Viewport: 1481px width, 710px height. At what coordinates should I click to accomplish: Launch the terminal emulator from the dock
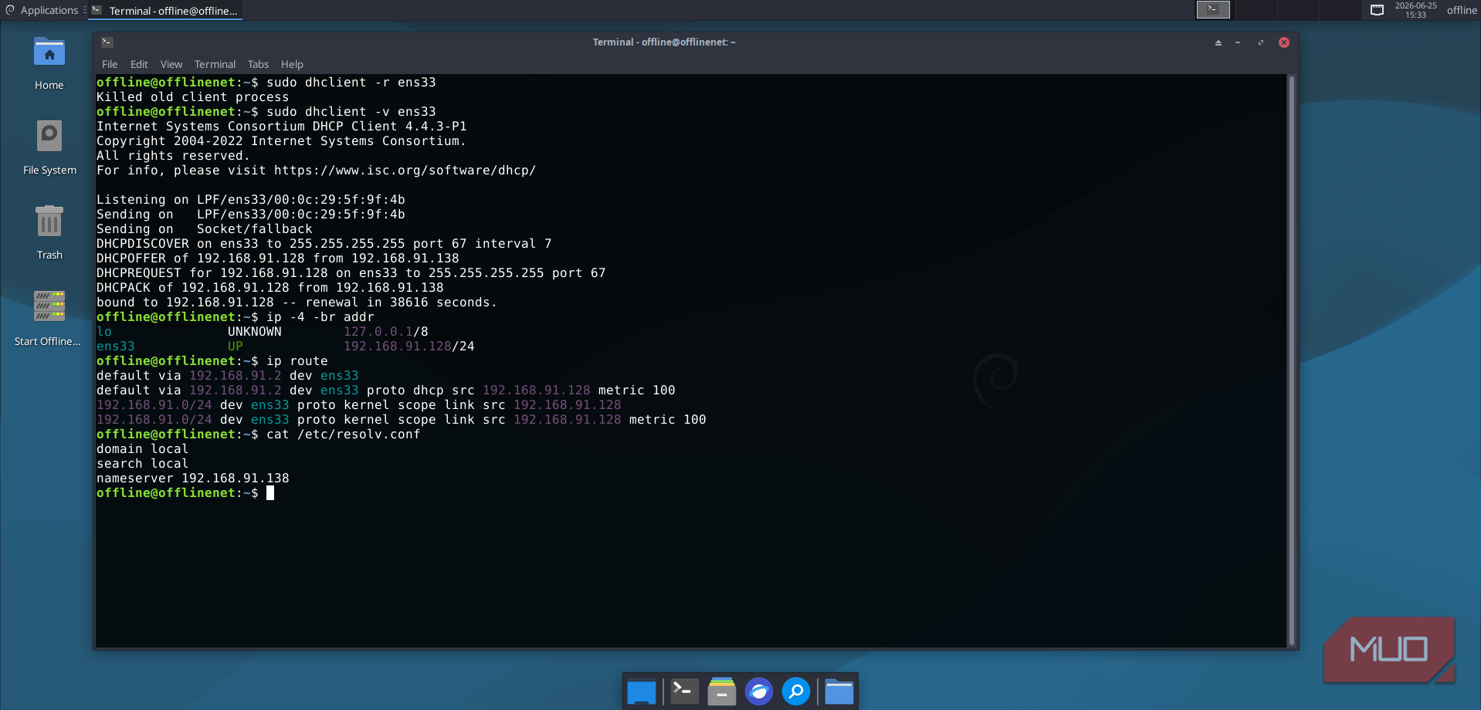(684, 691)
